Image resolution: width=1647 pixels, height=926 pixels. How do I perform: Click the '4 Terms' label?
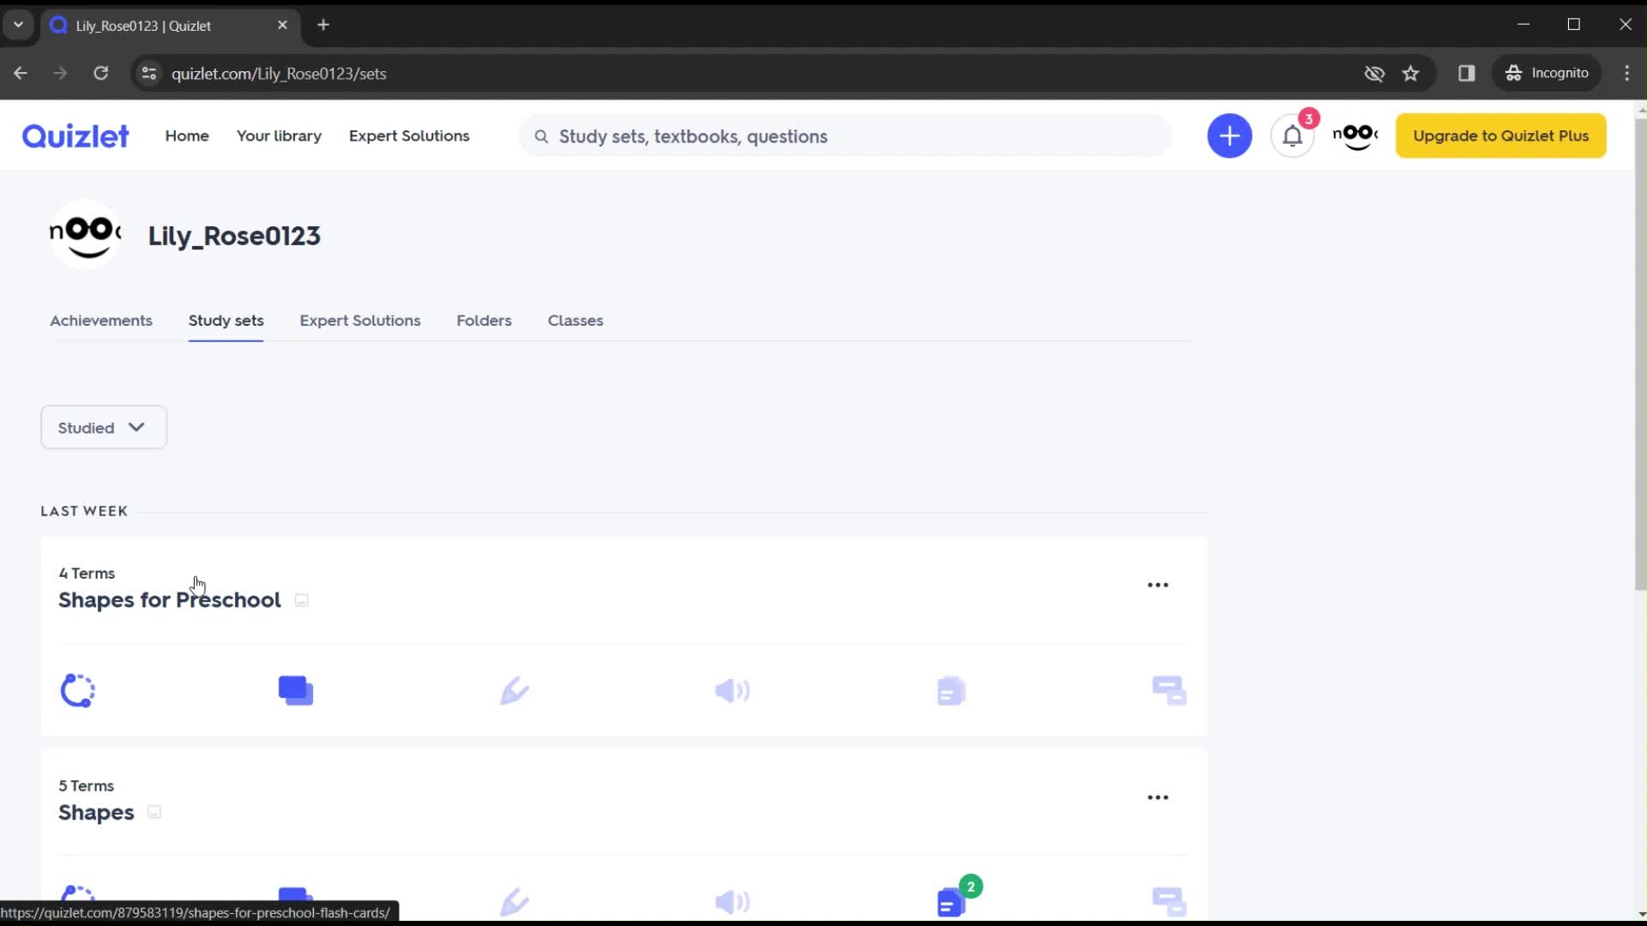pyautogui.click(x=87, y=573)
